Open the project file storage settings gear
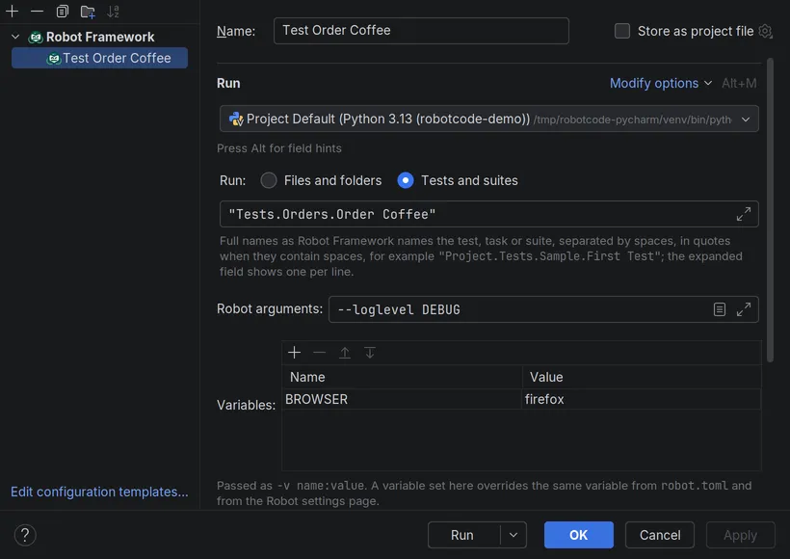The width and height of the screenshot is (790, 559). pyautogui.click(x=765, y=31)
